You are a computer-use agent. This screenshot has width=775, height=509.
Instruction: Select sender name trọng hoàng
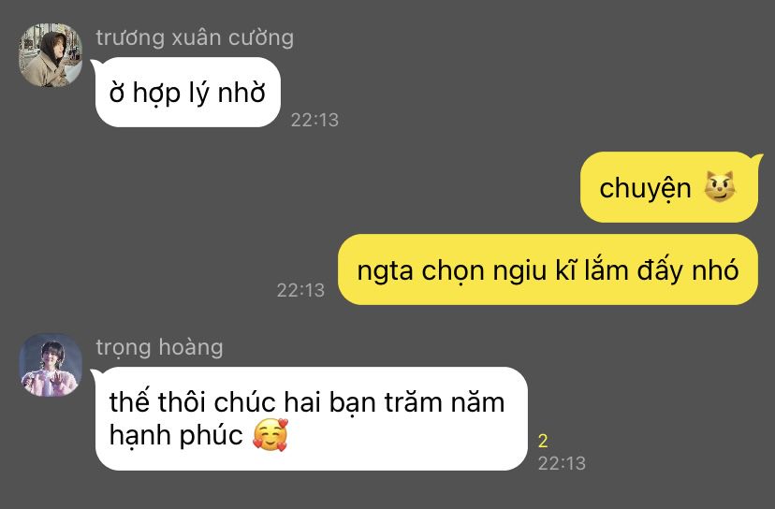point(159,347)
